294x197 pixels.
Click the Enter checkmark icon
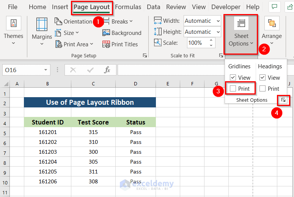click(90, 70)
